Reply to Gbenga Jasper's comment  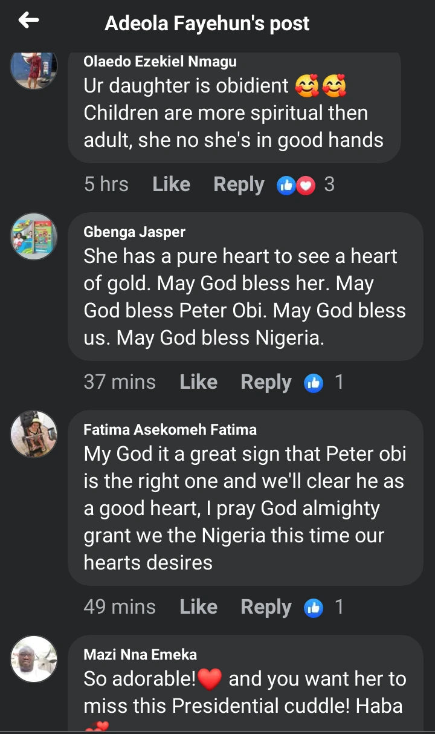point(266,382)
